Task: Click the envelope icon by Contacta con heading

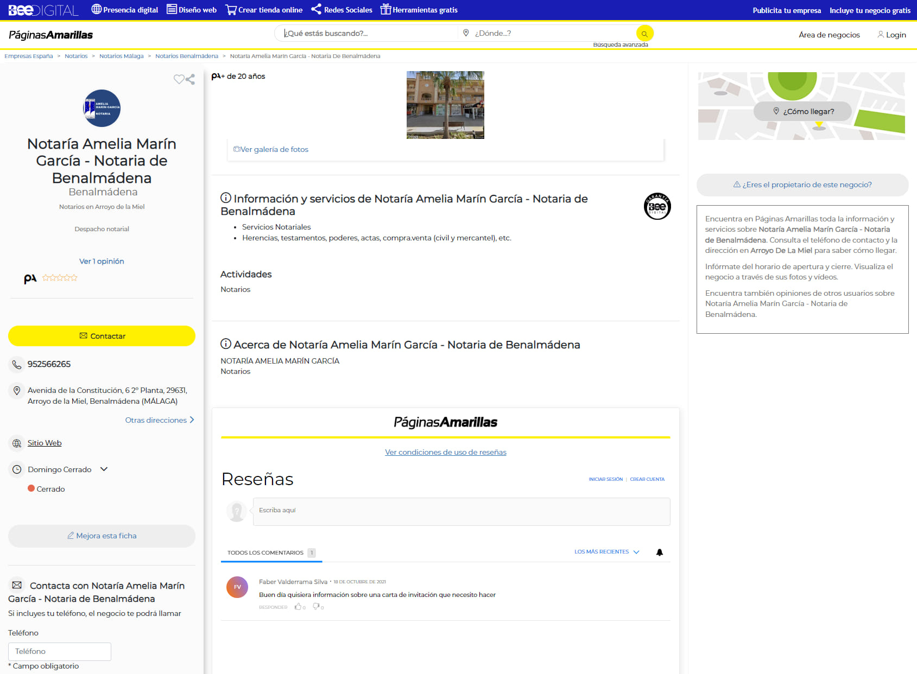Action: point(17,585)
